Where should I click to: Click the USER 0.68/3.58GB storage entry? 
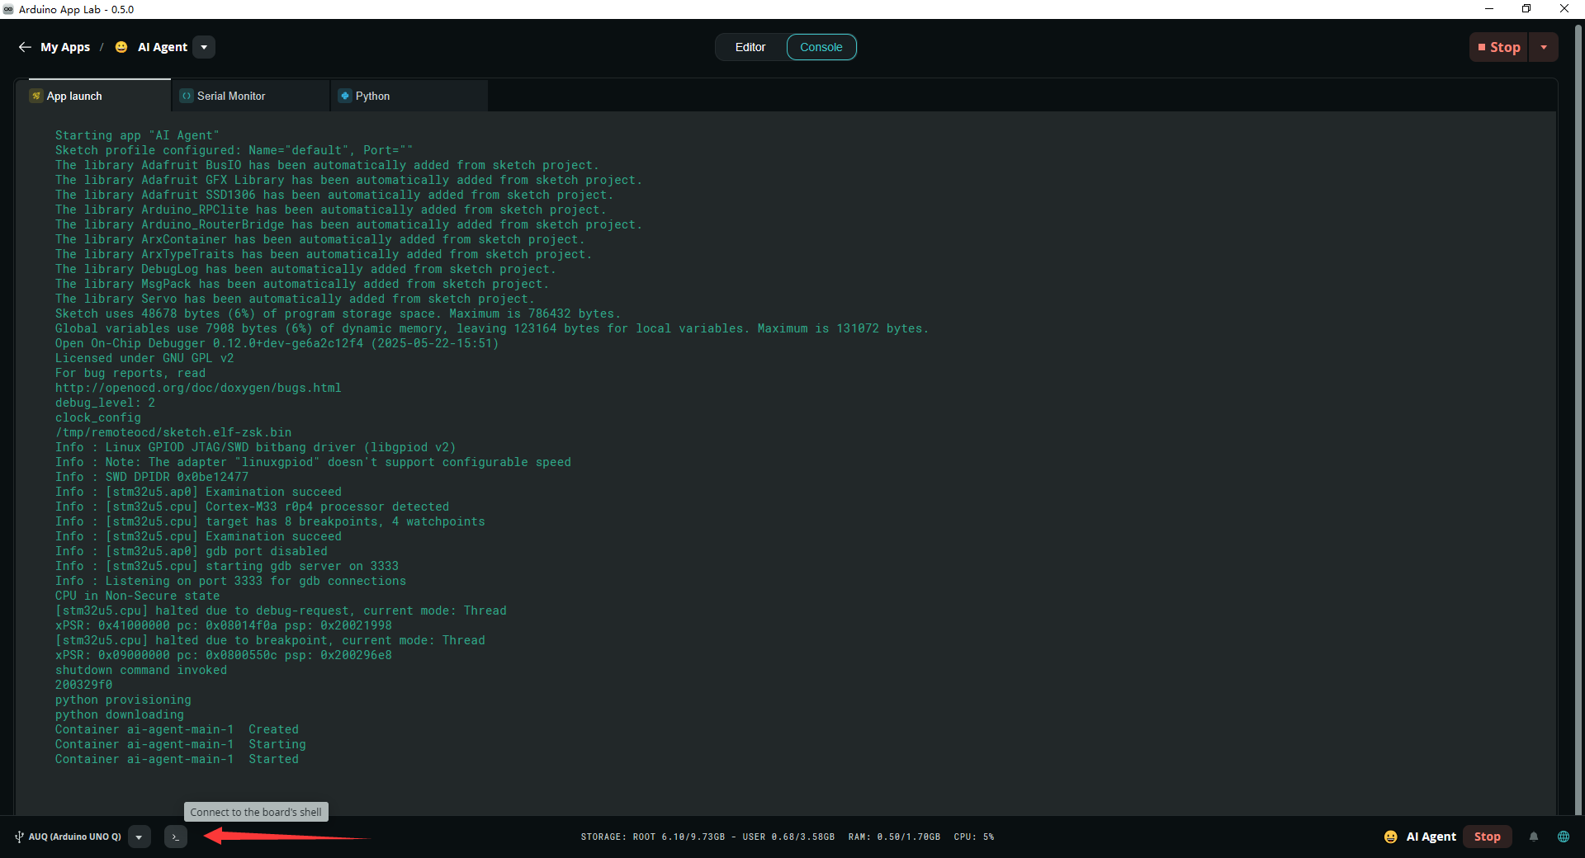(788, 837)
